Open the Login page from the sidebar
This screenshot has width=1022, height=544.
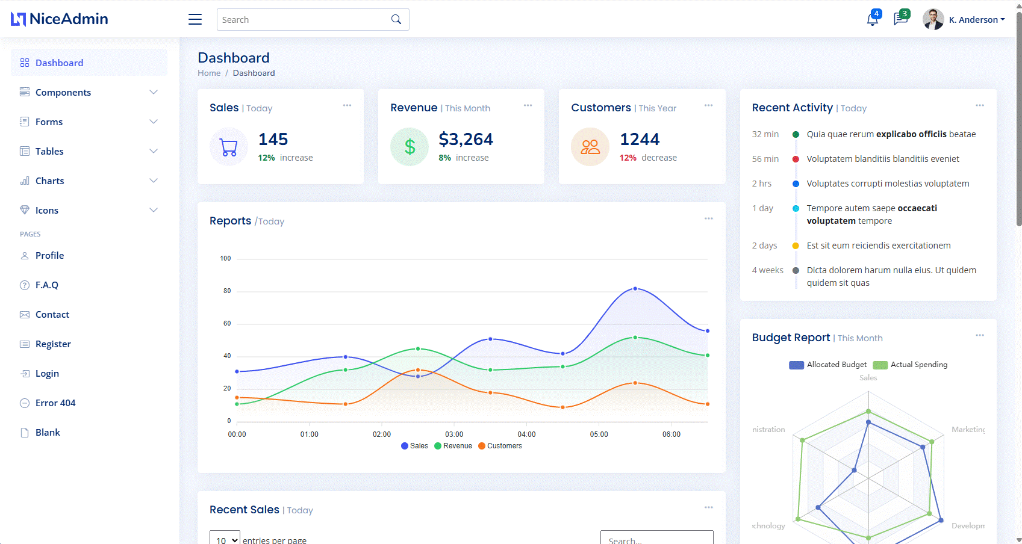click(x=47, y=373)
